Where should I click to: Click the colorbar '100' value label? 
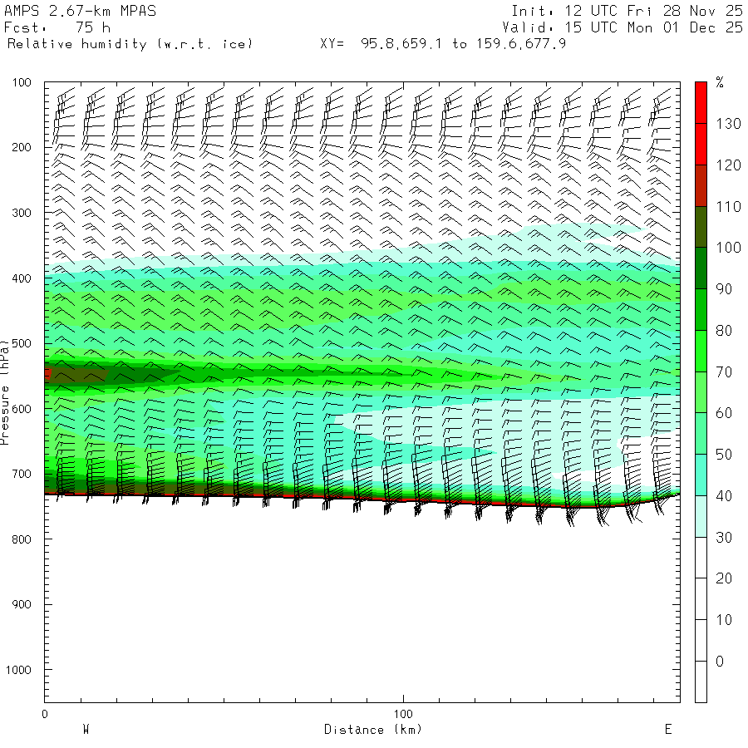pyautogui.click(x=728, y=248)
